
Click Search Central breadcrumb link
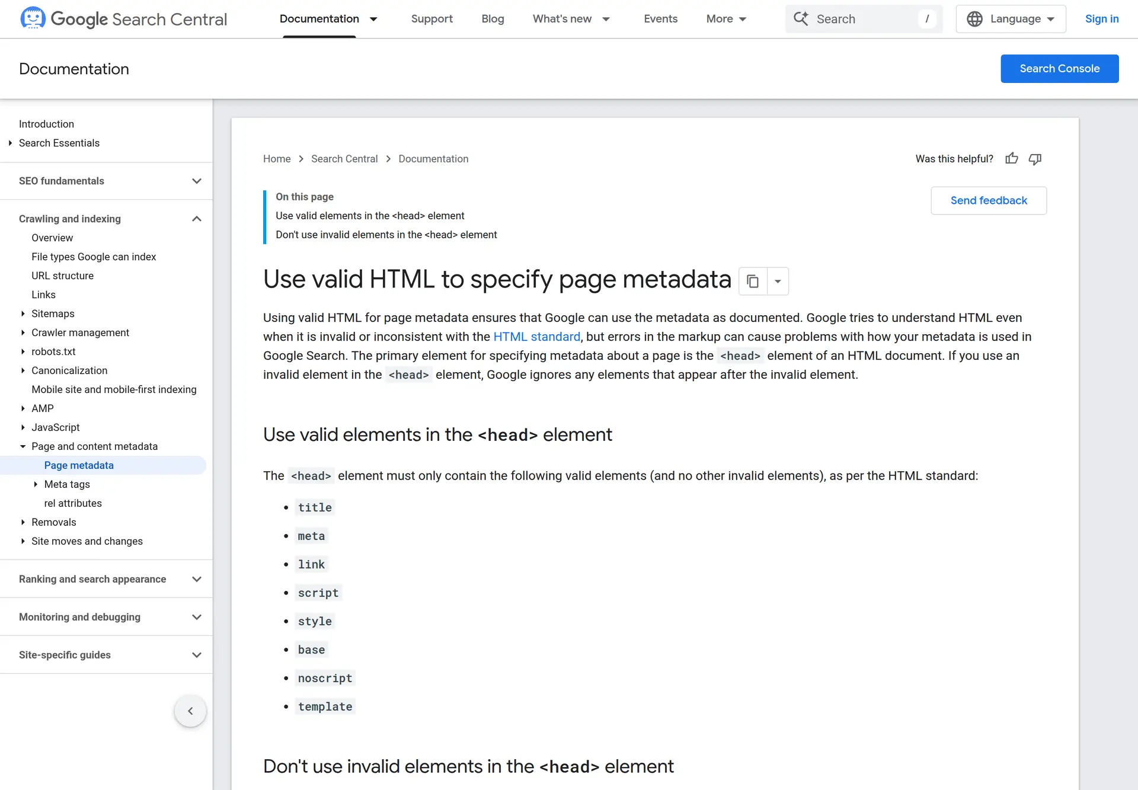(x=344, y=159)
